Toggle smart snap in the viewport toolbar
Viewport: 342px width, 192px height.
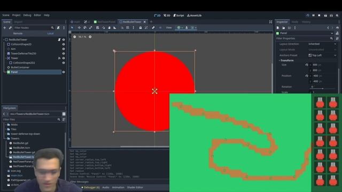[122, 28]
